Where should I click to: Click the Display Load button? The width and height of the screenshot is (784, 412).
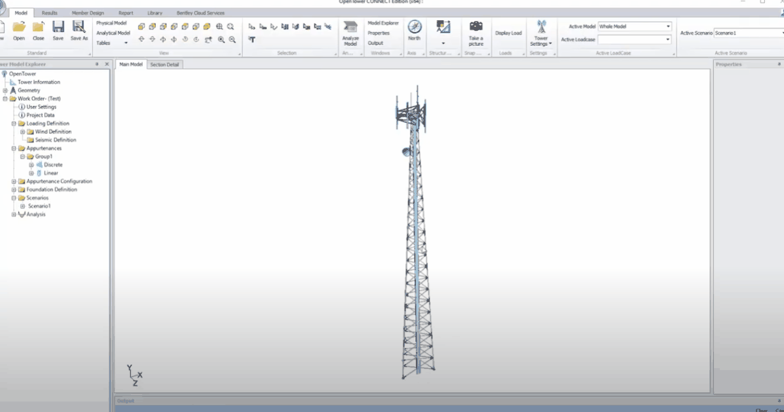(508, 33)
